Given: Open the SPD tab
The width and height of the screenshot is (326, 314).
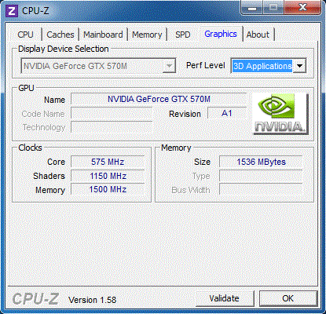Looking at the screenshot, I should (183, 35).
